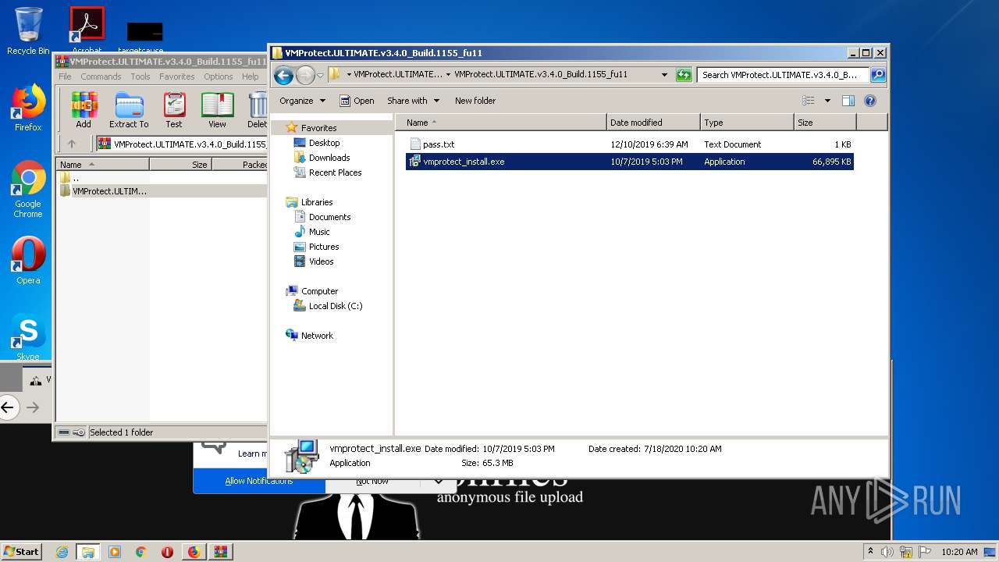Open Acrobat desktop shortcut
The image size is (999, 562).
coord(87,30)
